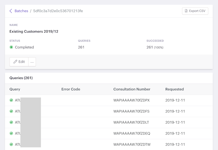The image size is (218, 150).
Task: Click the Edit button
Action: point(19,62)
